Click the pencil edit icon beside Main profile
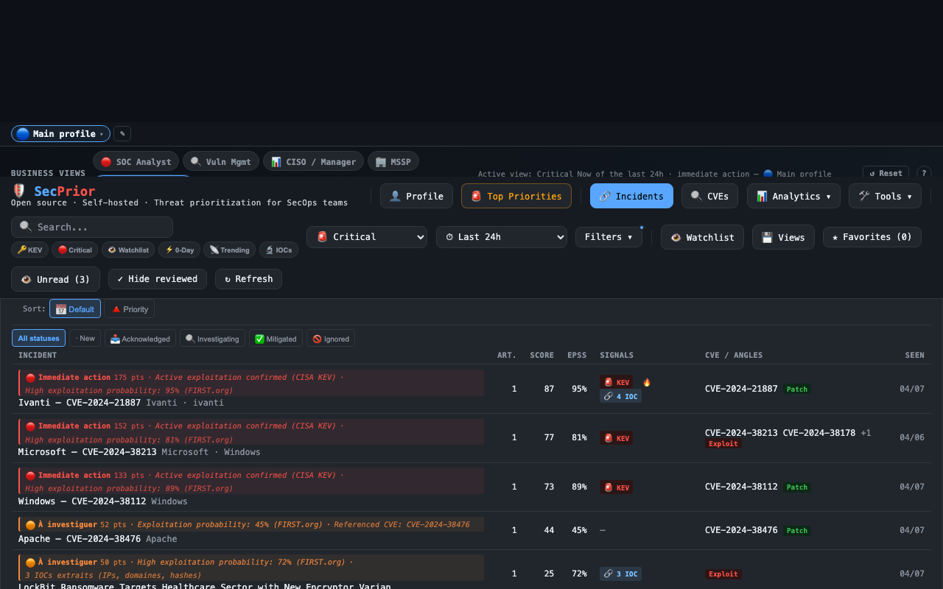Viewport: 943px width, 589px height. point(122,133)
